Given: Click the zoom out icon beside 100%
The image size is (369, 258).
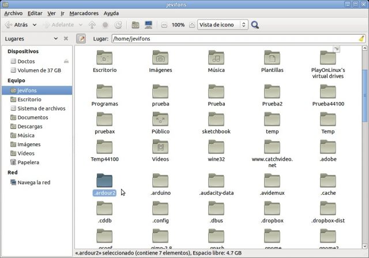Looking at the screenshot, I should (x=164, y=25).
